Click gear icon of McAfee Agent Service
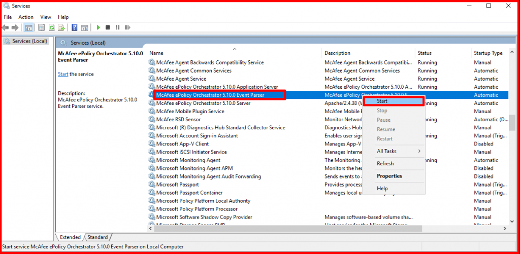520x254 pixels. tap(151, 79)
